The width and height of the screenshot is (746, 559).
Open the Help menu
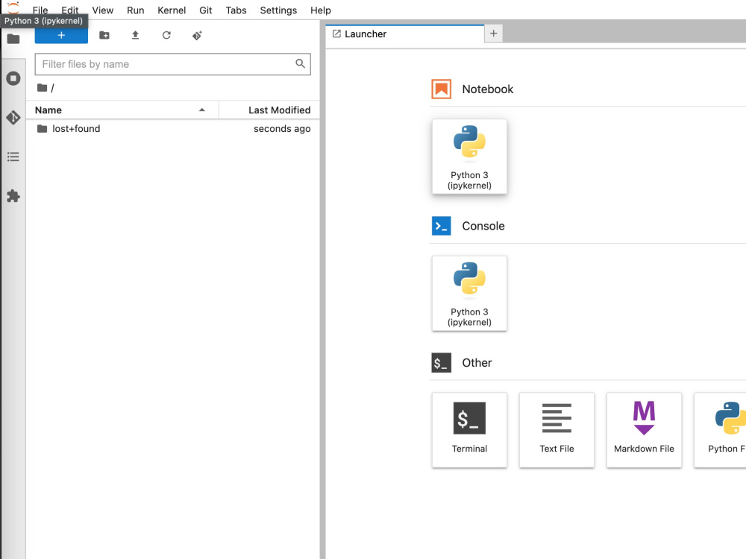(321, 10)
